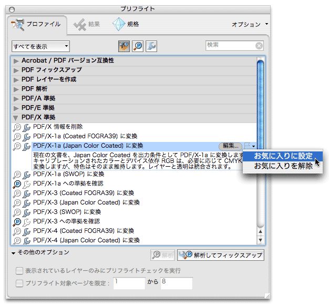Click end page field showing 8
The image size is (329, 306).
177,283
